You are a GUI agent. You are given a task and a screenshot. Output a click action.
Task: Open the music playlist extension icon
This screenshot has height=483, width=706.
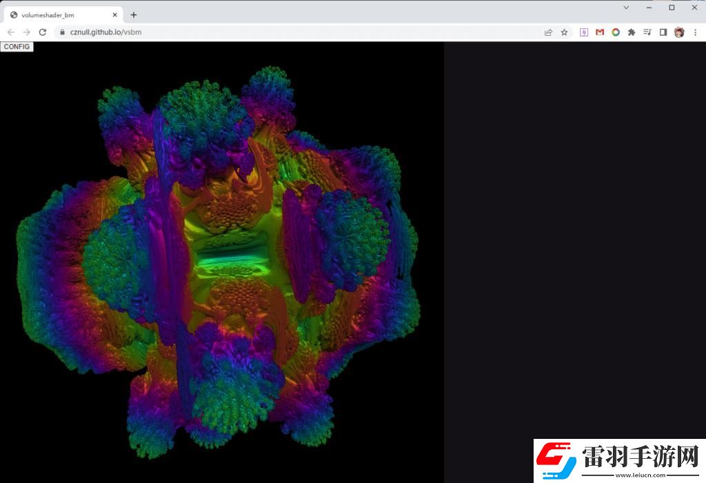pyautogui.click(x=648, y=32)
